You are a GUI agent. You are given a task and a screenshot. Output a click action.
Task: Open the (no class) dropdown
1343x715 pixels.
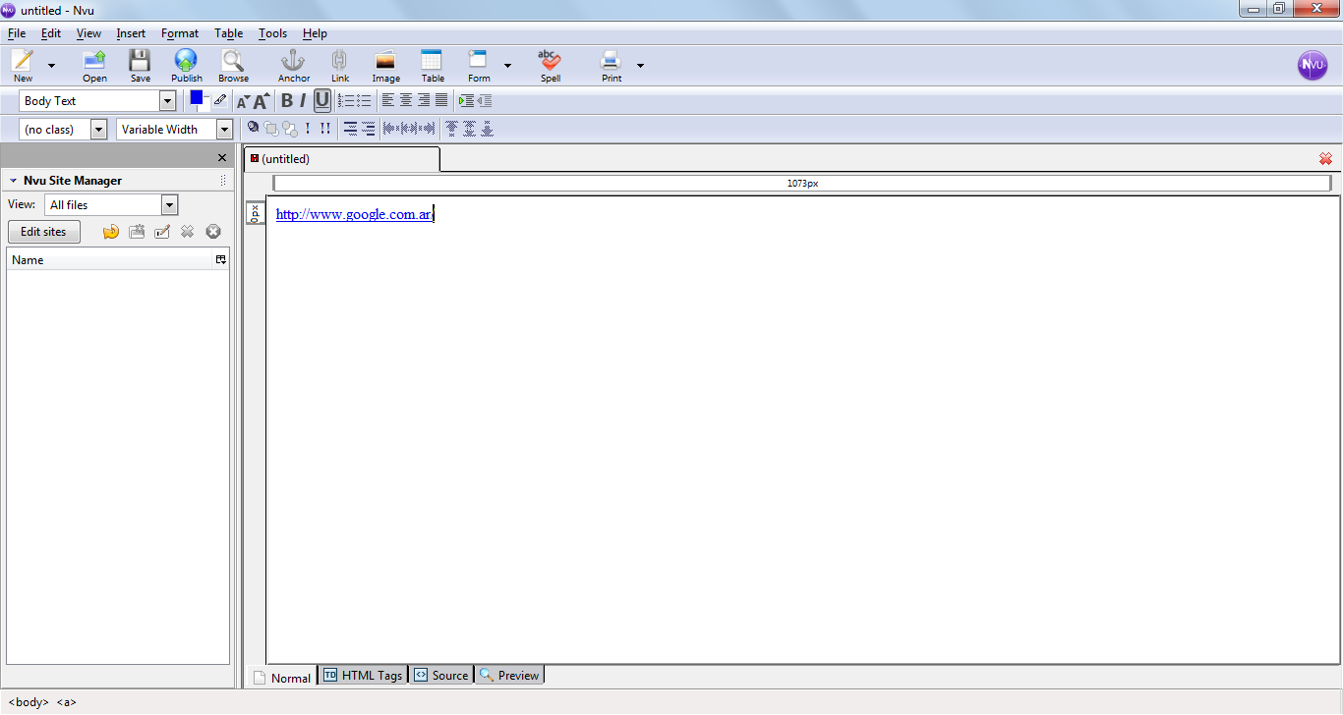coord(63,130)
